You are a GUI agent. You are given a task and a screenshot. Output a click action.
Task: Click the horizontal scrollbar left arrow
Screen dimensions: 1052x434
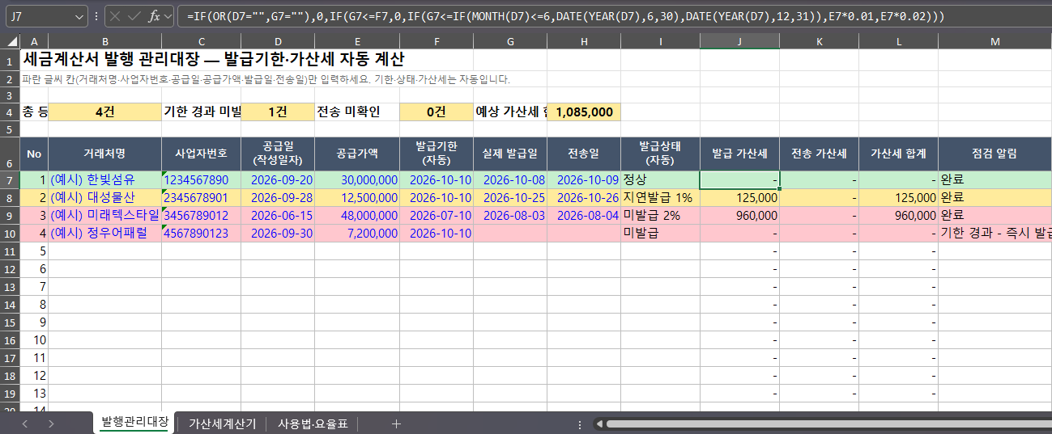click(598, 423)
